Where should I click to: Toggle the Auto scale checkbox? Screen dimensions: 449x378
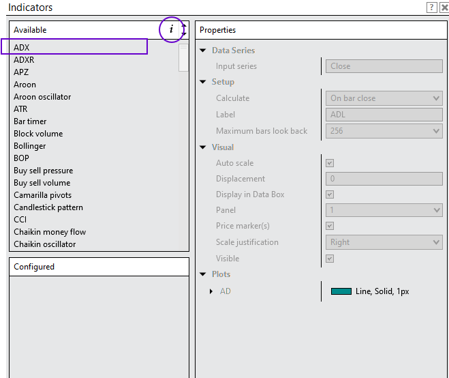pos(330,163)
